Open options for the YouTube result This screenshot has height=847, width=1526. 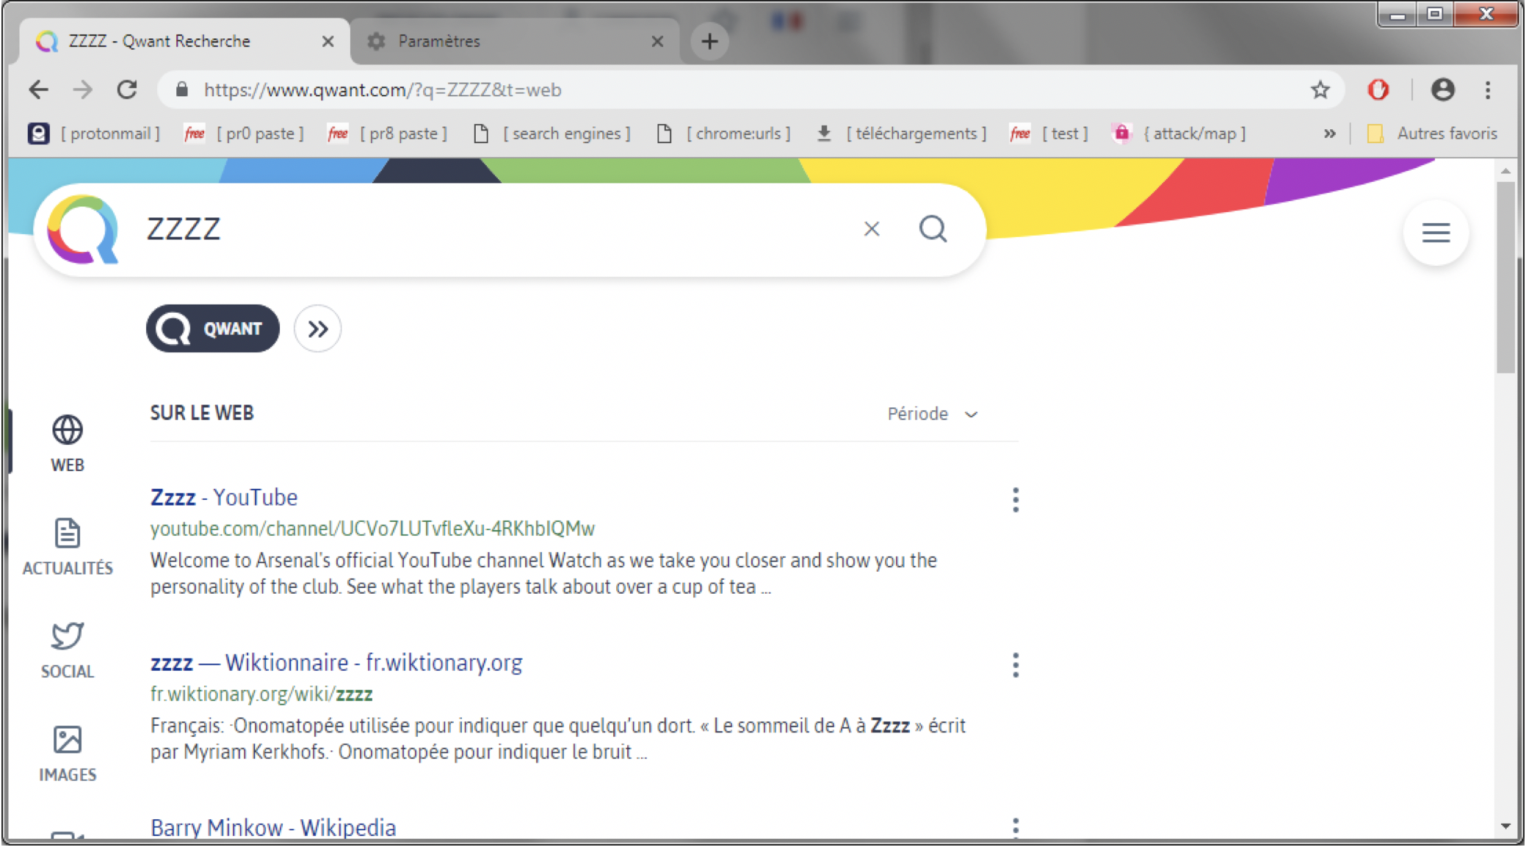click(1016, 500)
